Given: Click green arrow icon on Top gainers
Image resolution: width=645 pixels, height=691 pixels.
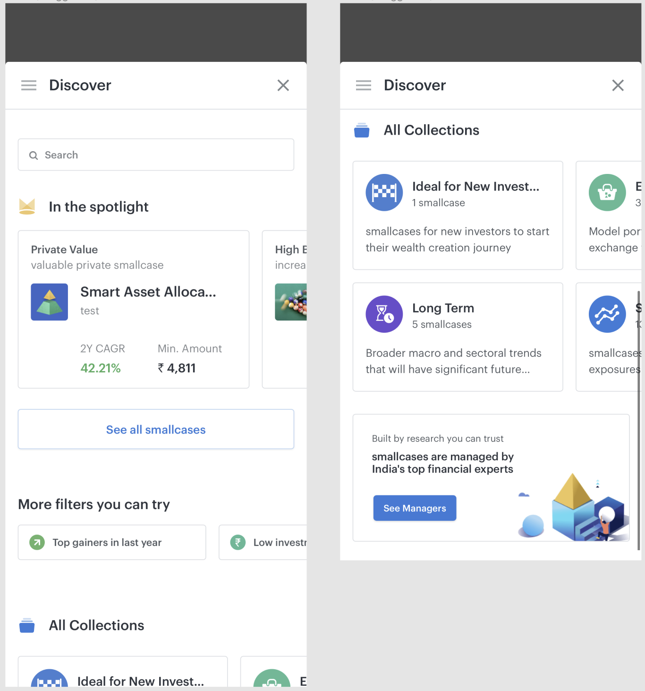Looking at the screenshot, I should tap(37, 543).
